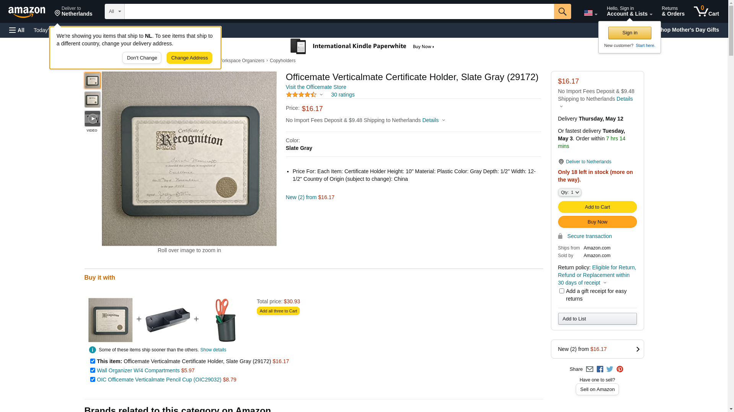This screenshot has height=412, width=734.
Task: Open the language flag selector dropdown
Action: coord(591,13)
